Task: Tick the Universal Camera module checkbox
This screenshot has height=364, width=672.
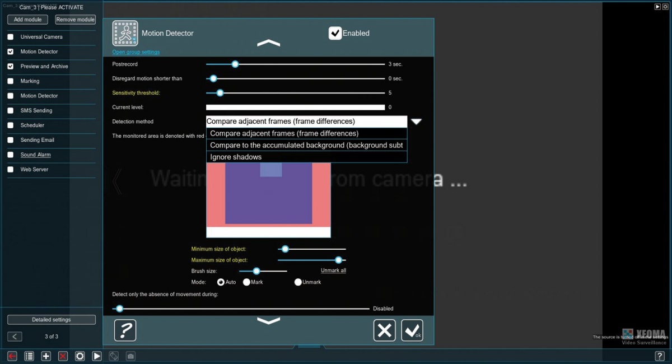Action: pos(10,37)
